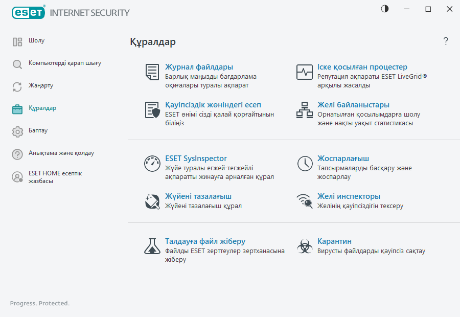Click the Жаңарту refresh icon in sidebar
This screenshot has width=460, height=317.
(17, 86)
